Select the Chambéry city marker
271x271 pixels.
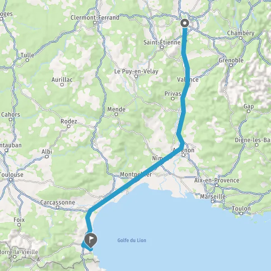point(241,38)
